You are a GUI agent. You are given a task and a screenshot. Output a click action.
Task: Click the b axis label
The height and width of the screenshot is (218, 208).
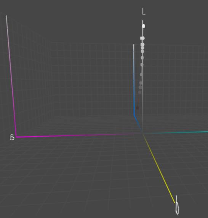pos(177,205)
